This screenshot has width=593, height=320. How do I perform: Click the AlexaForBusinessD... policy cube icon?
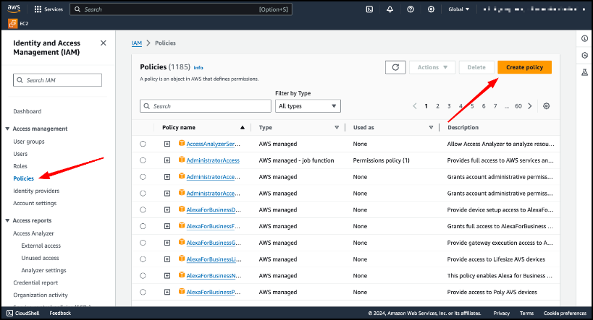click(182, 209)
